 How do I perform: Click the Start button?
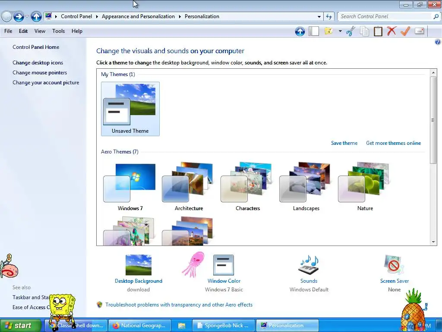pyautogui.click(x=20, y=326)
